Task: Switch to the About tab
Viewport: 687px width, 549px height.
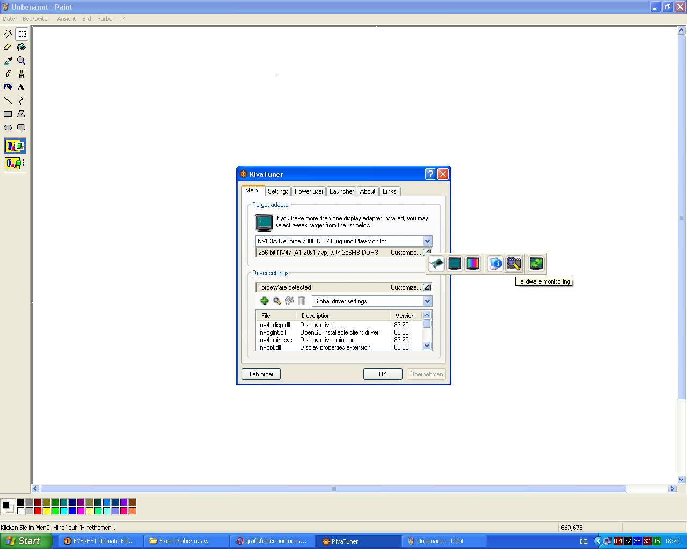Action: 368,191
